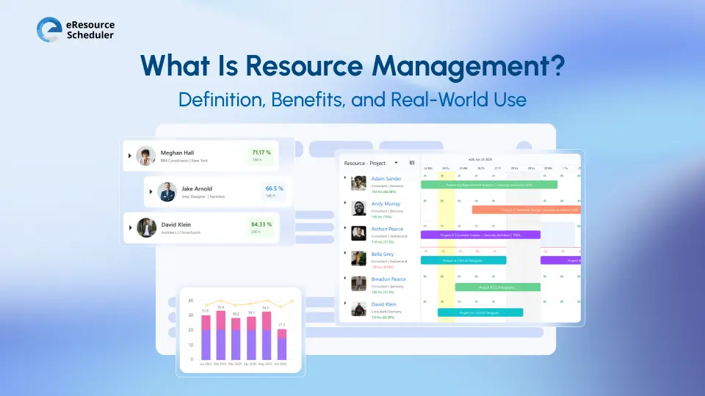Click the eResource Scheduler logo

[76, 29]
